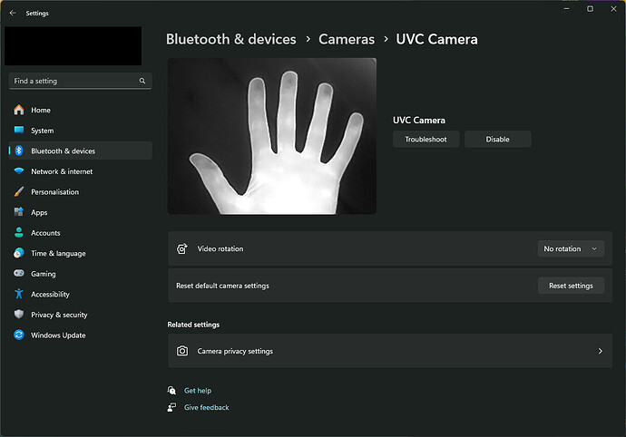Click the camera preview image

pyautogui.click(x=272, y=136)
